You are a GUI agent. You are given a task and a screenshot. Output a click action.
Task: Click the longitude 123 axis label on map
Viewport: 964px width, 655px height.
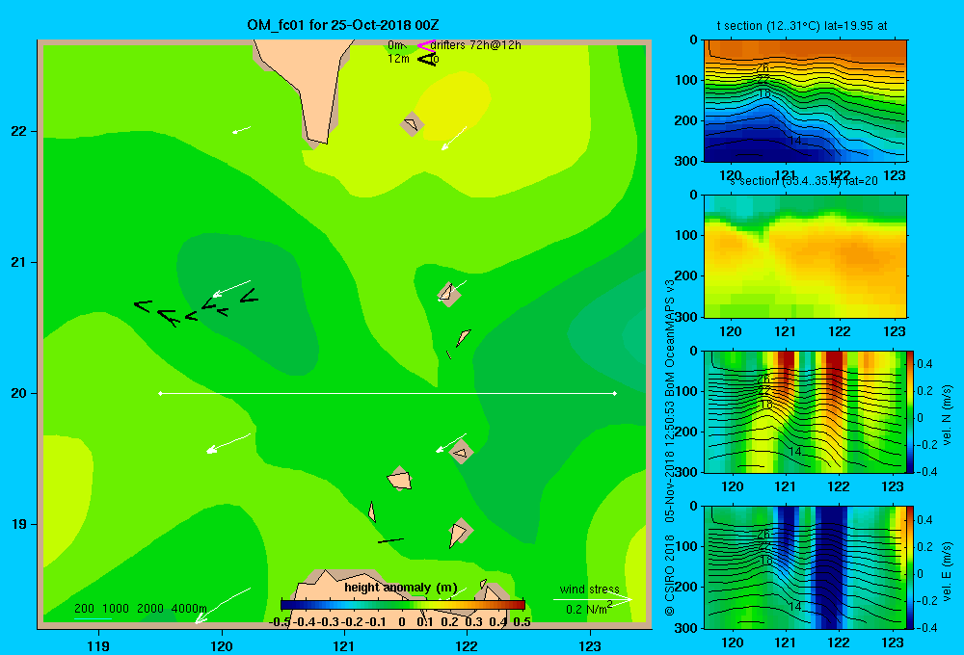590,645
